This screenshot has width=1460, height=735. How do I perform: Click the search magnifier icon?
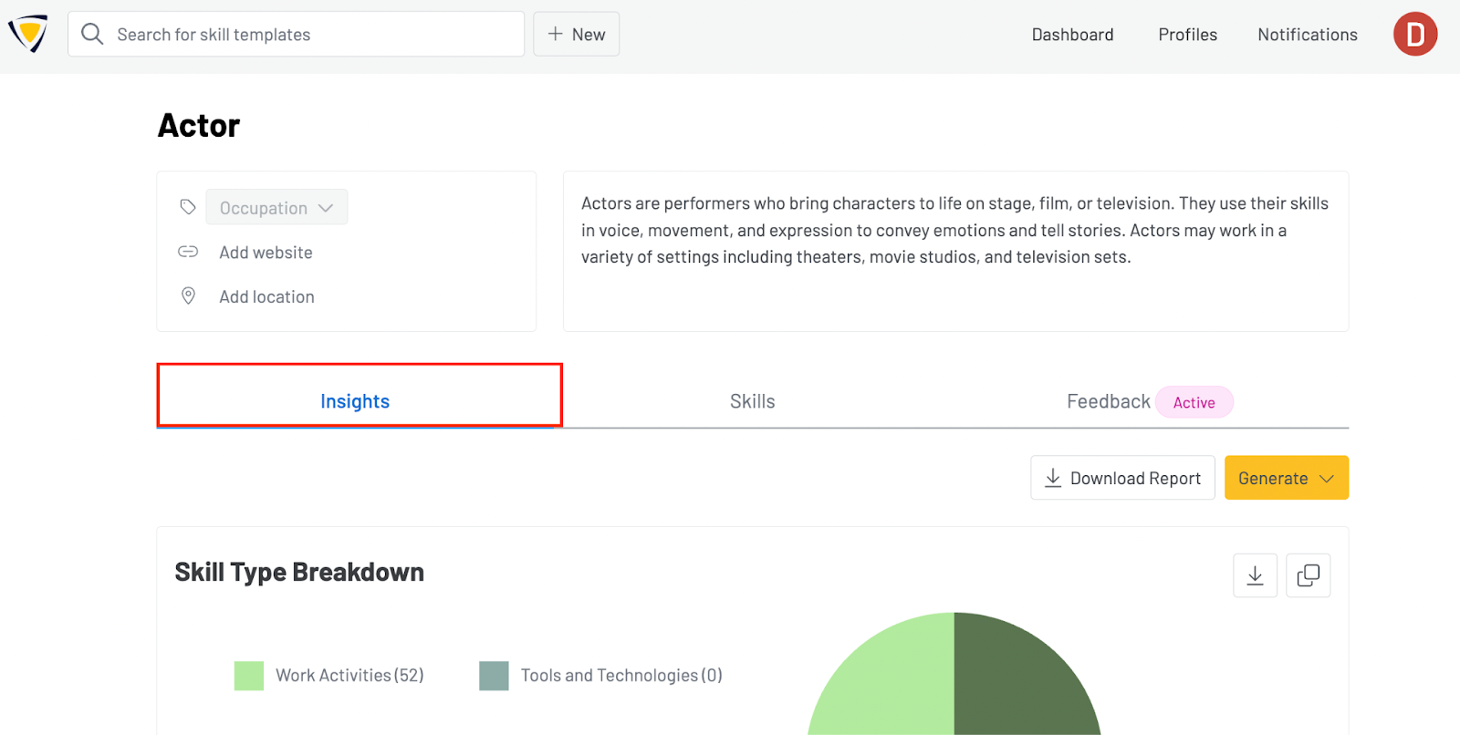coord(92,35)
